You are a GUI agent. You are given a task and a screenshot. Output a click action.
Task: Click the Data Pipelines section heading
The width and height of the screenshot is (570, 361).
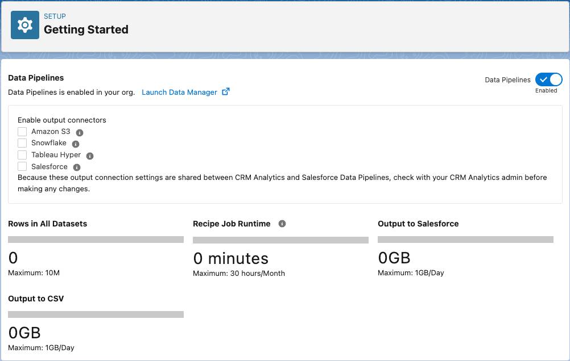tap(36, 78)
